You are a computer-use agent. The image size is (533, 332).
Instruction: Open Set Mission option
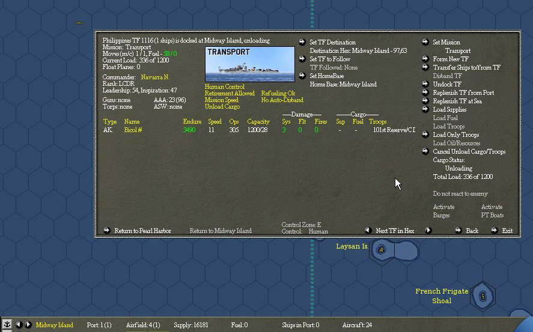446,42
